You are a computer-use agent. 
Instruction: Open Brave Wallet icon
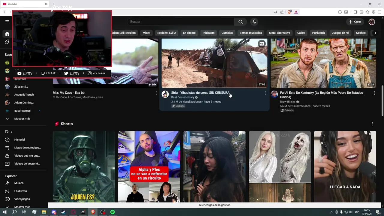[361, 12]
